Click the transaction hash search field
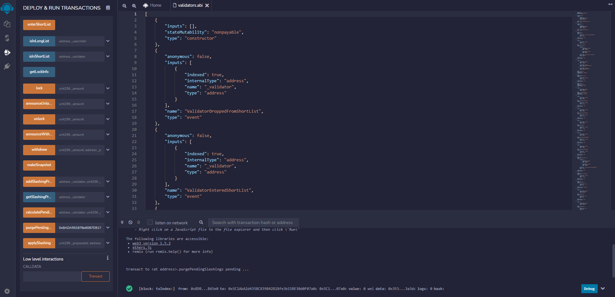This screenshot has width=615, height=297. [x=253, y=222]
